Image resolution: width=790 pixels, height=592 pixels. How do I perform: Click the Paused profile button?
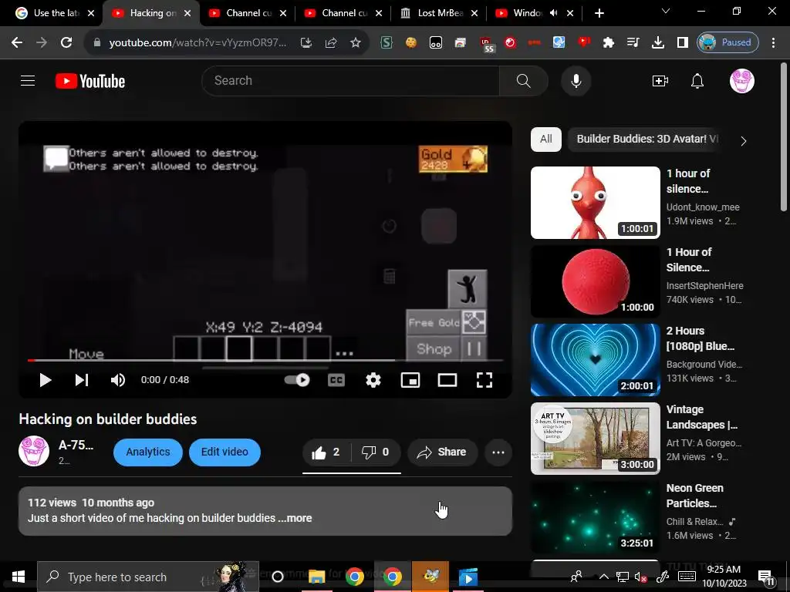pos(727,42)
